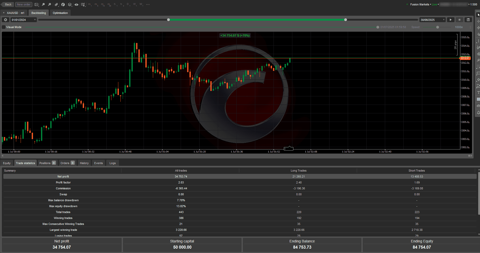Viewport: 480px width, 253px height.
Task: Click the Back button
Action: coord(7,4)
